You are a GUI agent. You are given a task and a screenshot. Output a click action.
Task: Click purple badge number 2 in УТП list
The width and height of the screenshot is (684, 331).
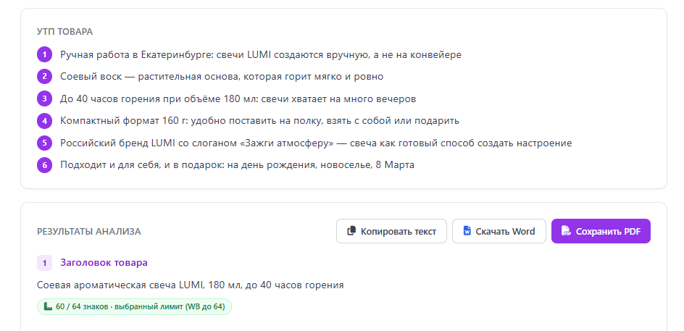[44, 77]
